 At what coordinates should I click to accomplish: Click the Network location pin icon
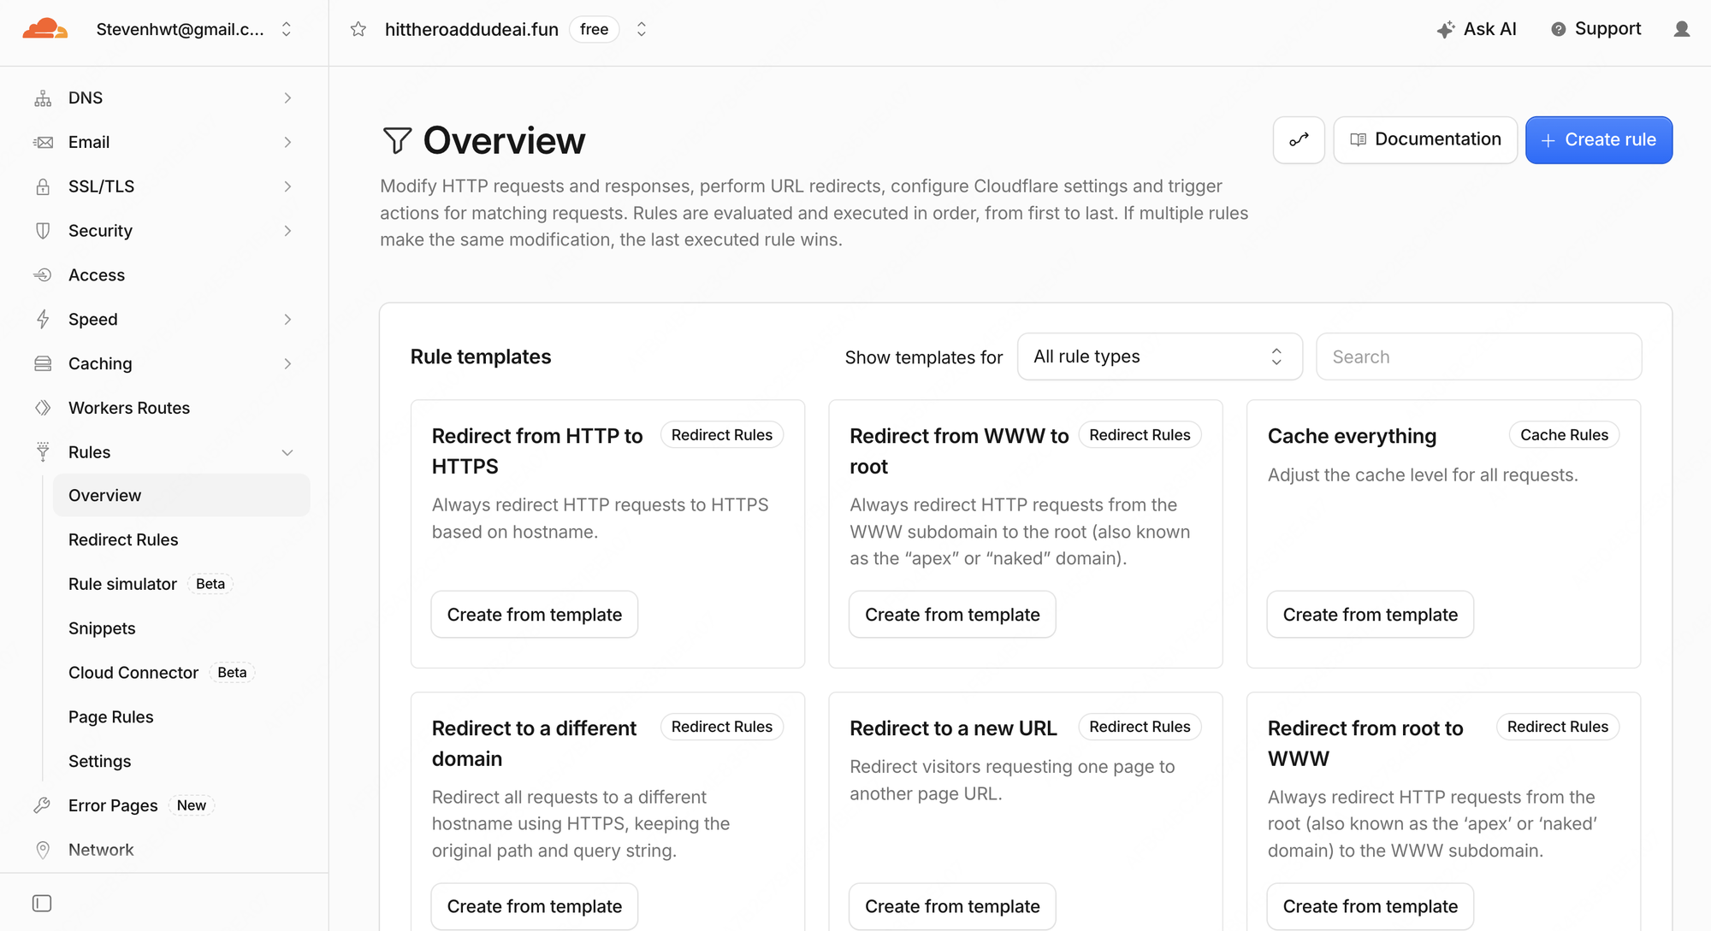(x=43, y=850)
